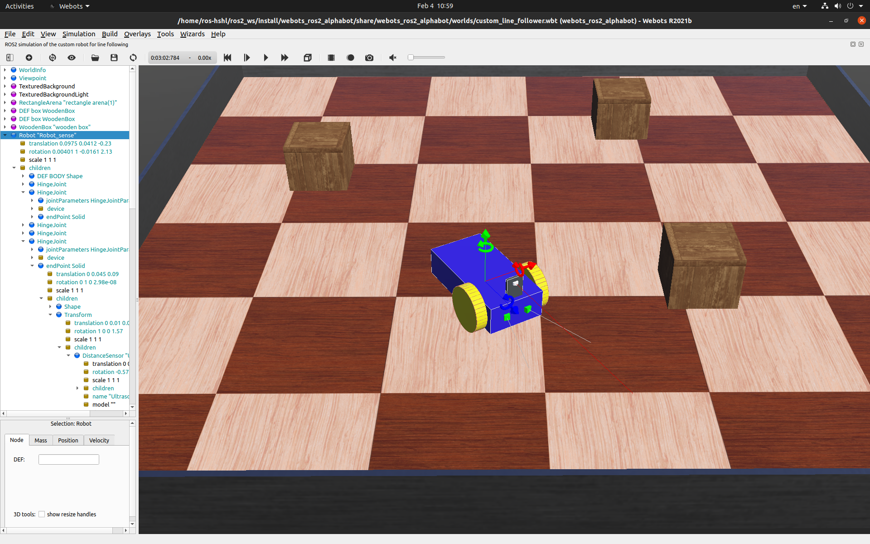Click the Open world folder icon

click(x=95, y=58)
